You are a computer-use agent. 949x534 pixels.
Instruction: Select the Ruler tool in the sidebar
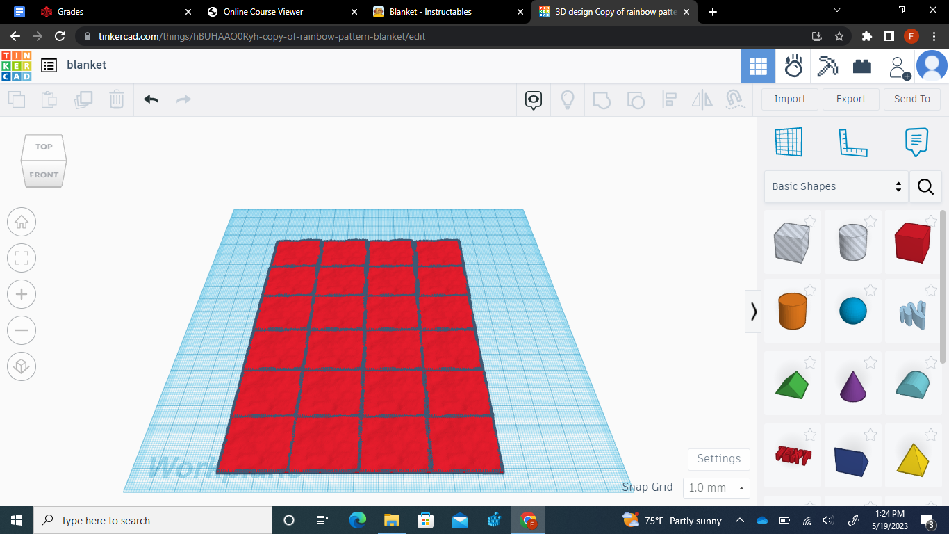point(852,141)
